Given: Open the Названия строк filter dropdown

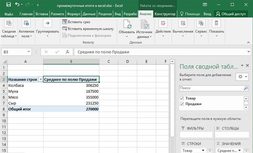Looking at the screenshot, I should coord(40,79).
